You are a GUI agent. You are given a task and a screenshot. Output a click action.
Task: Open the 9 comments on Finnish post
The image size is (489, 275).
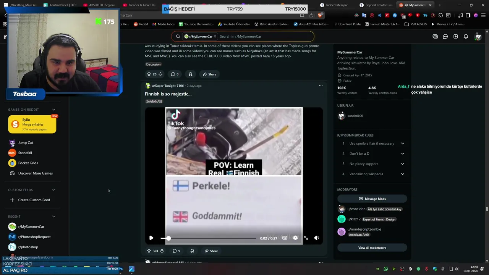tap(176, 251)
